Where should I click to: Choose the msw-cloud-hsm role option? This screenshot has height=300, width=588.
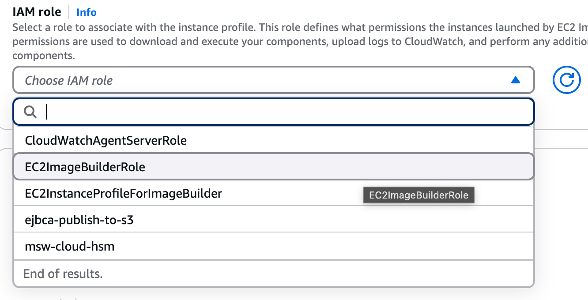click(70, 246)
